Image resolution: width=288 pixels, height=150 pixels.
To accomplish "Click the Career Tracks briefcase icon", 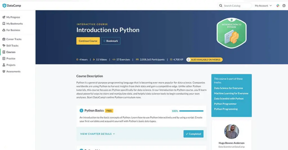I will point(4,39).
